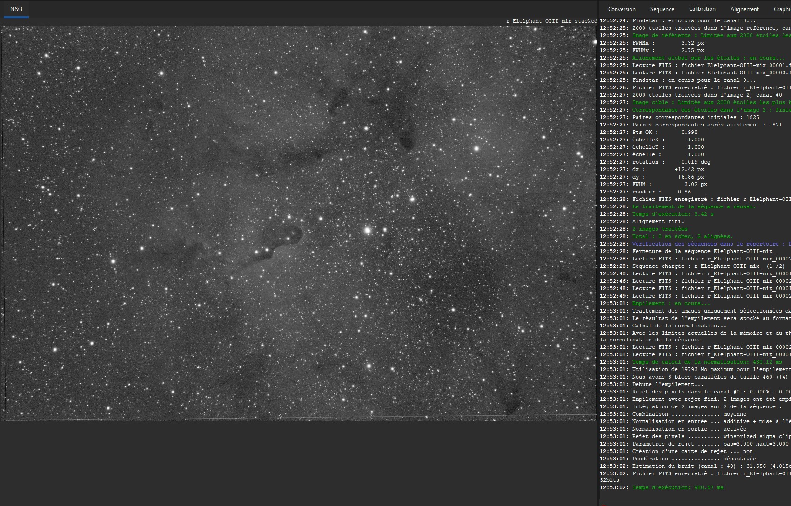The width and height of the screenshot is (791, 506).
Task: Switch to the Calibration tab
Action: pyautogui.click(x=702, y=9)
